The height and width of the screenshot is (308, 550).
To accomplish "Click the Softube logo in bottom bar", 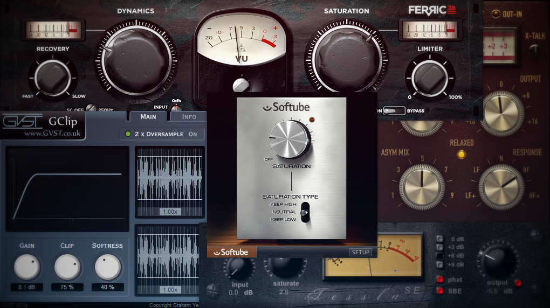I will pyautogui.click(x=231, y=253).
